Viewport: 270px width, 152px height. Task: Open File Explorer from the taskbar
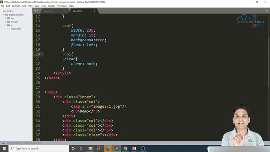coord(90,149)
